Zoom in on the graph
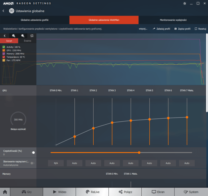This screenshot has height=196, width=208. click(x=14, y=36)
